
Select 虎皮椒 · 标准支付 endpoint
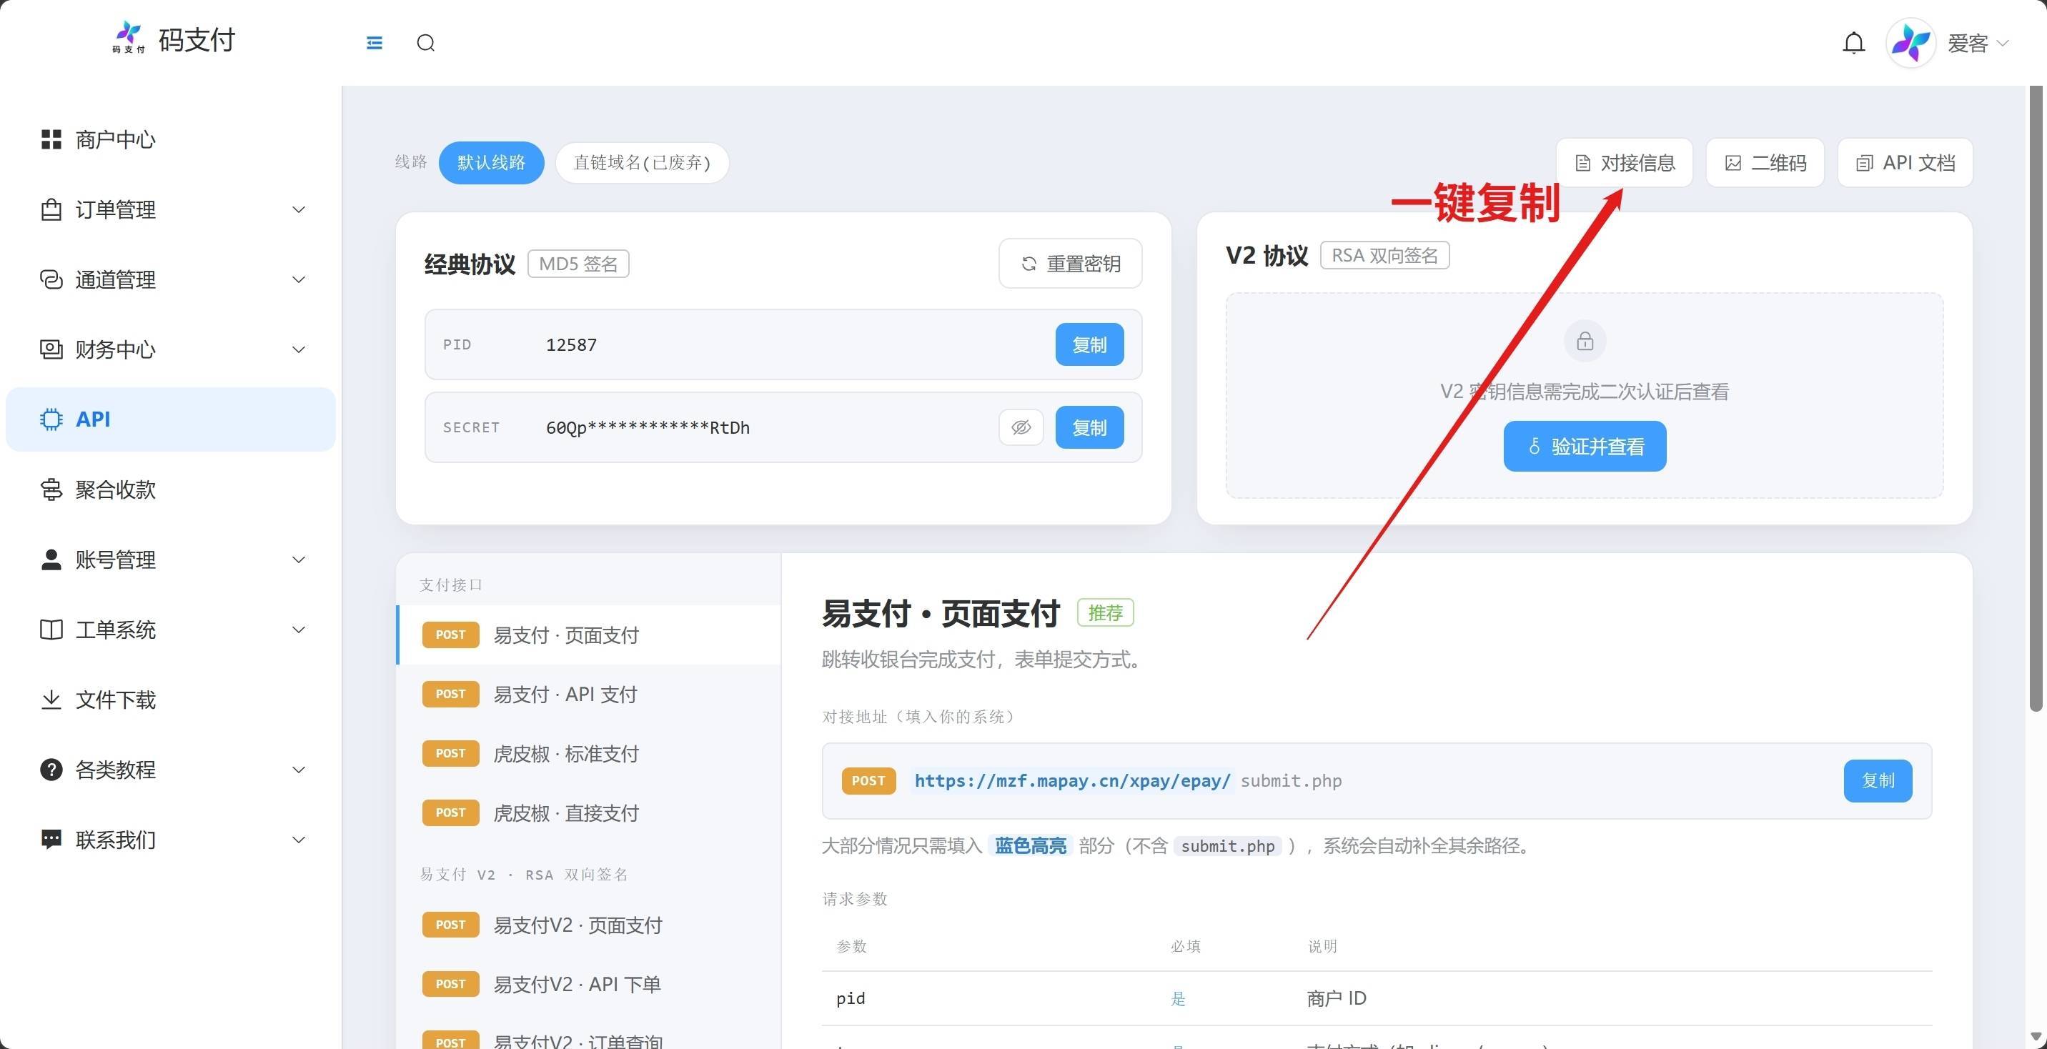tap(588, 753)
